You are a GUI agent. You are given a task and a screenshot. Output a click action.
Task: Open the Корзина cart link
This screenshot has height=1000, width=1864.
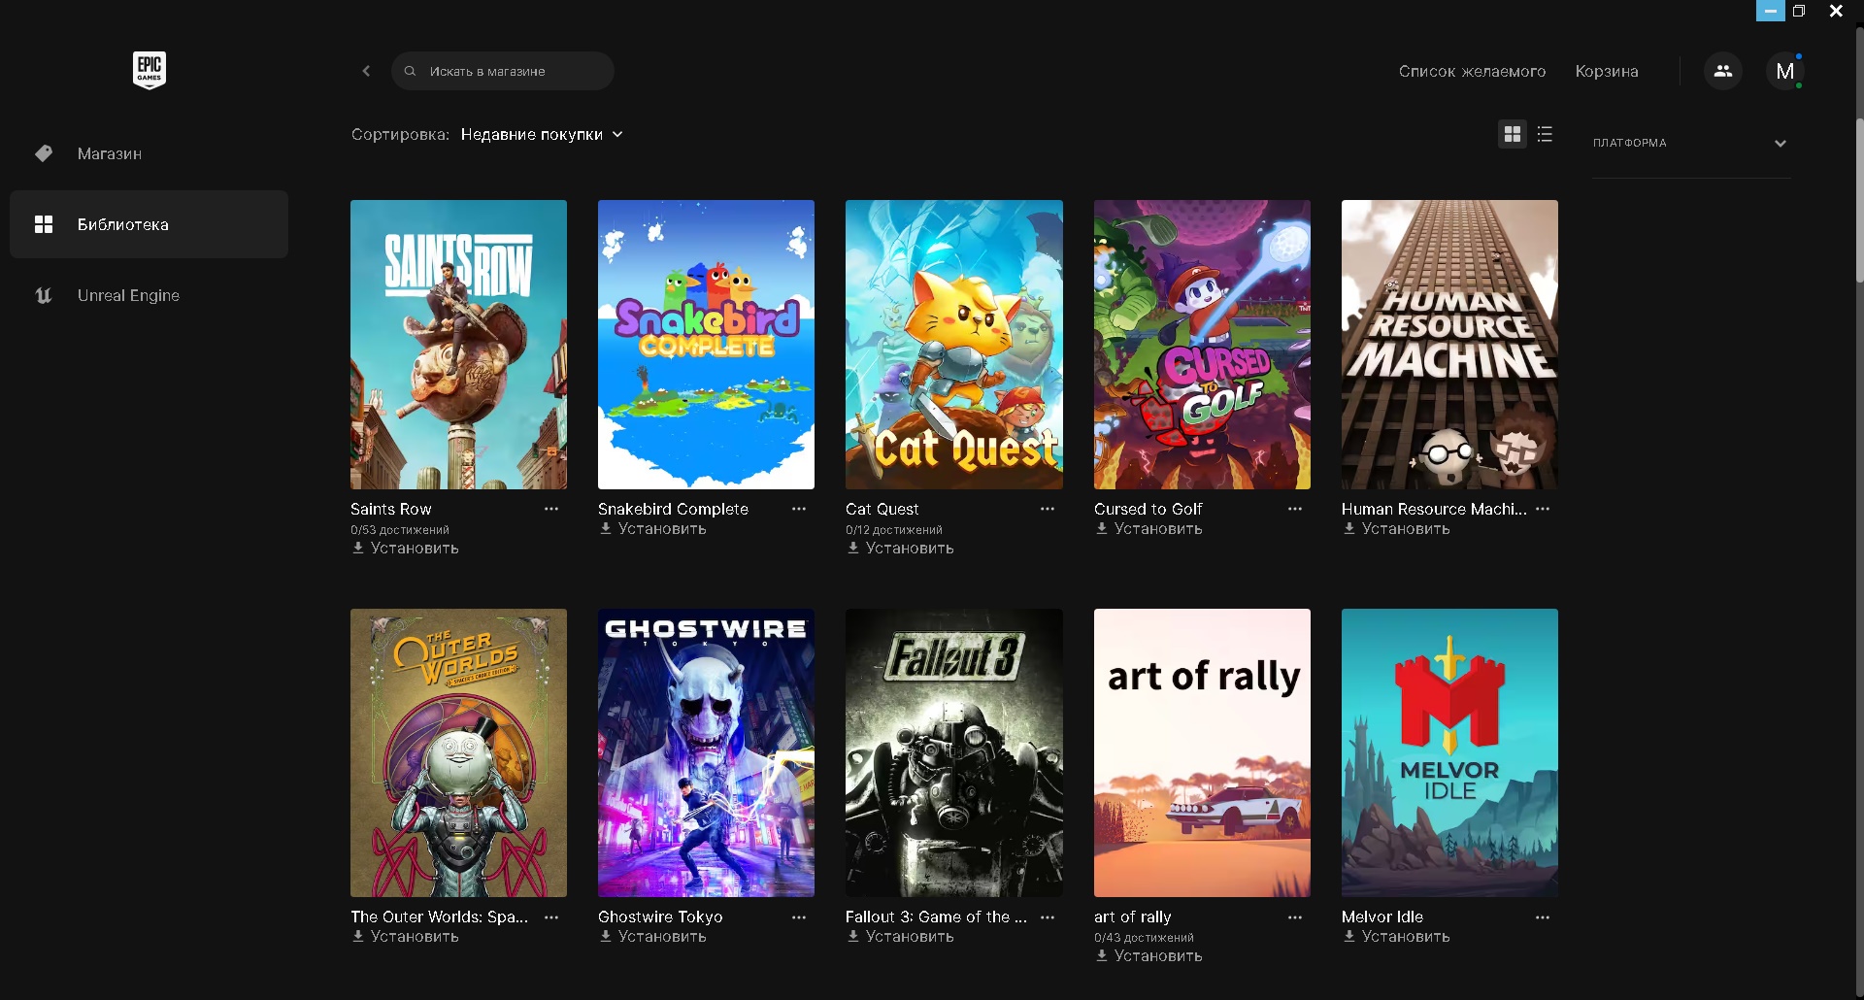(1607, 71)
